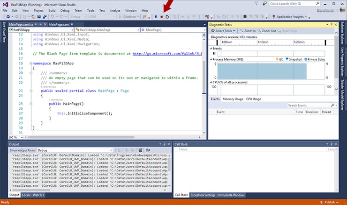Image resolution: width=347 pixels, height=205 pixels.
Task: Open the editor zoom 100 % dropdown
Action: coord(22,137)
